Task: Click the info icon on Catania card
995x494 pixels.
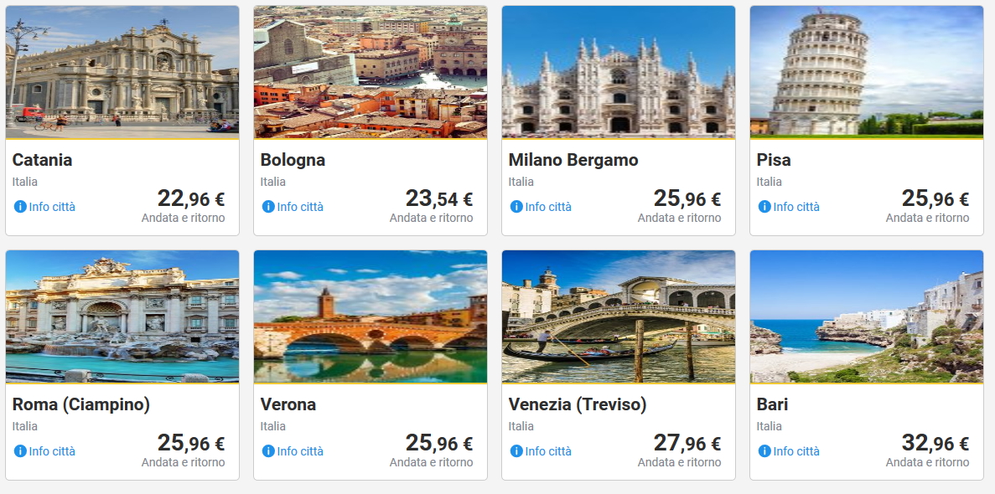Action: pyautogui.click(x=20, y=207)
